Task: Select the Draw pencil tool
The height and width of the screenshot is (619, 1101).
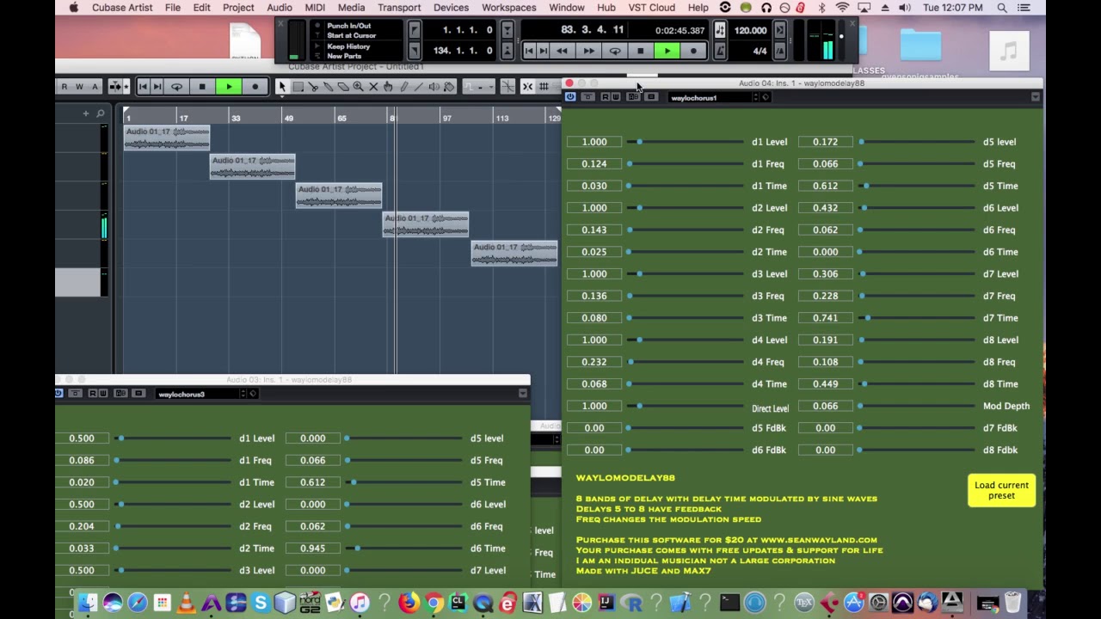Action: (403, 87)
